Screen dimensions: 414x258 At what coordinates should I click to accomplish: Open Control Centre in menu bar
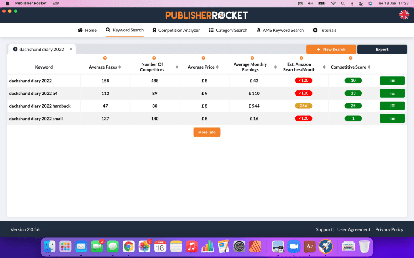coord(361,3)
